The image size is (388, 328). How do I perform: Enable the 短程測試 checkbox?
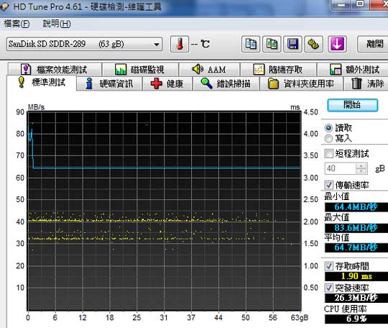coord(329,154)
